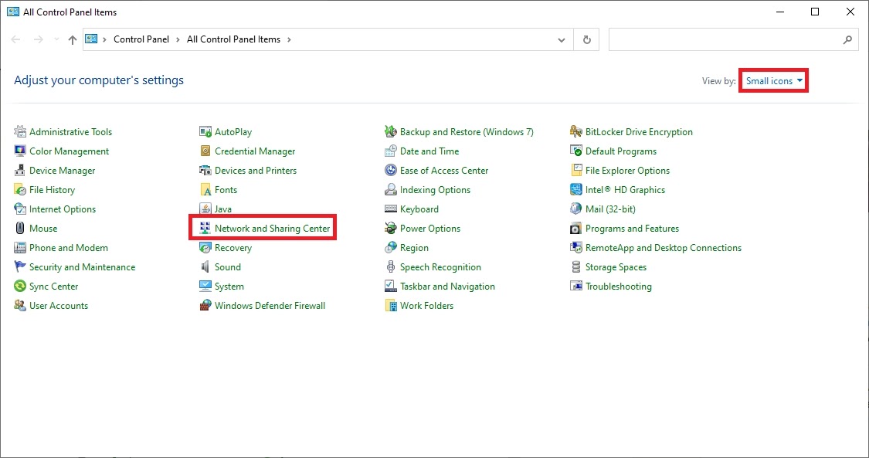Image resolution: width=869 pixels, height=458 pixels.
Task: Click the Back navigation arrow
Action: click(x=16, y=39)
